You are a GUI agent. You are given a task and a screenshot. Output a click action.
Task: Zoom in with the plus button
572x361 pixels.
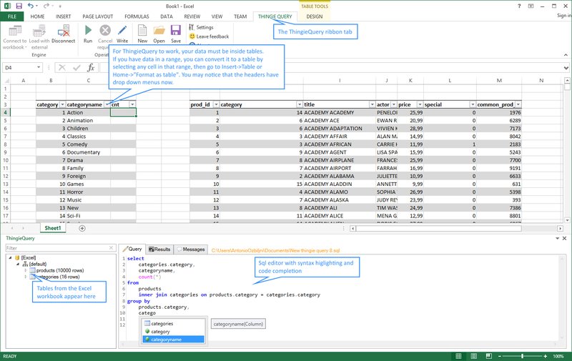coord(545,356)
